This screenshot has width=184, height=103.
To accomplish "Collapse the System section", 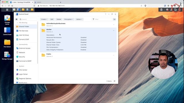I will coord(17,66).
